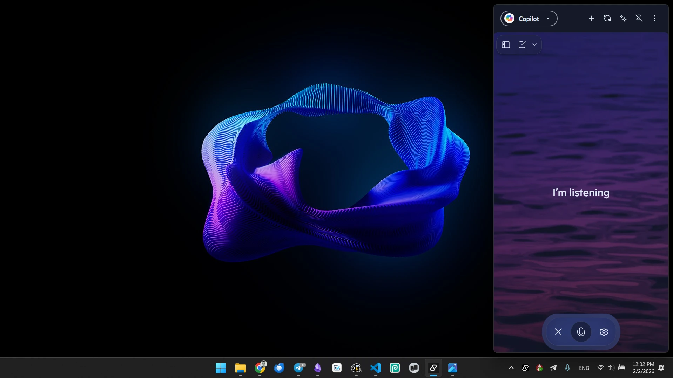Open Telegram from the taskbar

tap(299, 368)
